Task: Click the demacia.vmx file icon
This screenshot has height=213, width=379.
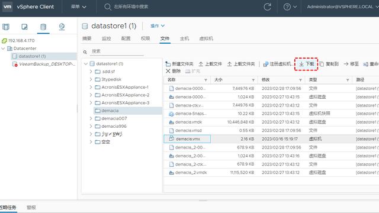Action: point(171,138)
